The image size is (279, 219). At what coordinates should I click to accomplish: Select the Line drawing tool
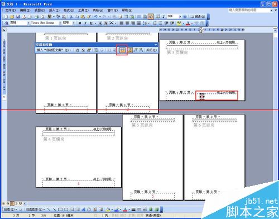click(x=49, y=210)
